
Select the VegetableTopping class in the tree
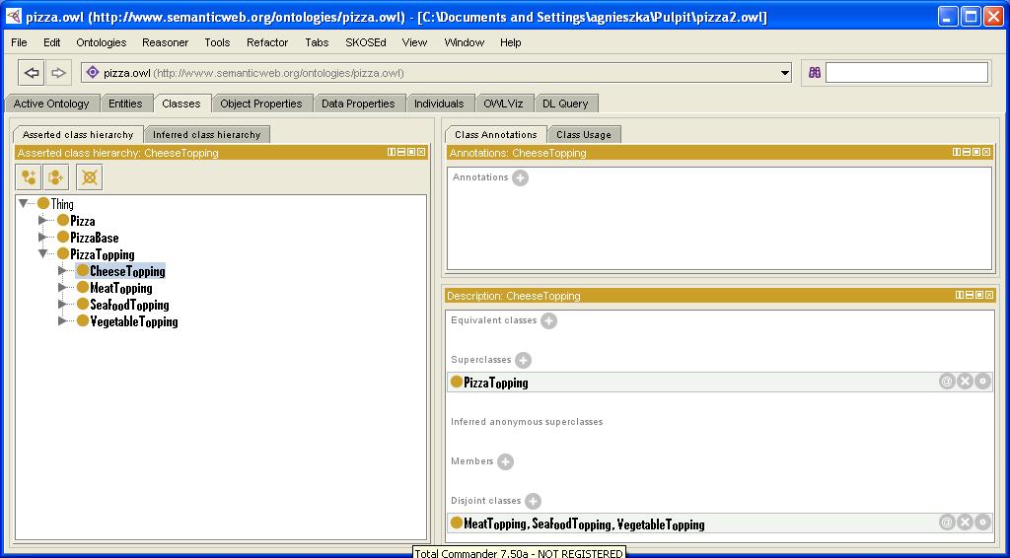click(x=134, y=321)
